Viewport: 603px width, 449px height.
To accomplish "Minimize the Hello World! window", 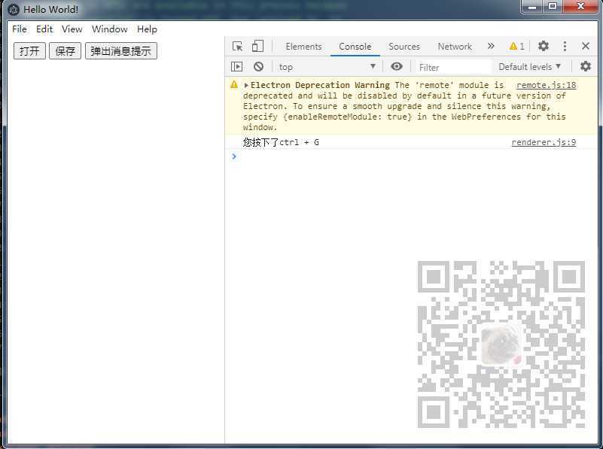I will (x=532, y=7).
